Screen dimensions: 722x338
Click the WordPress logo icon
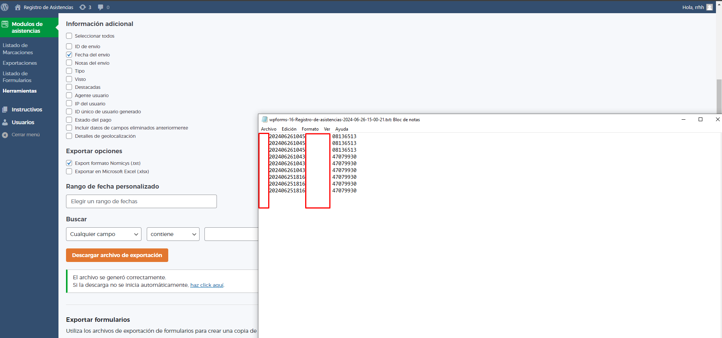click(x=5, y=7)
